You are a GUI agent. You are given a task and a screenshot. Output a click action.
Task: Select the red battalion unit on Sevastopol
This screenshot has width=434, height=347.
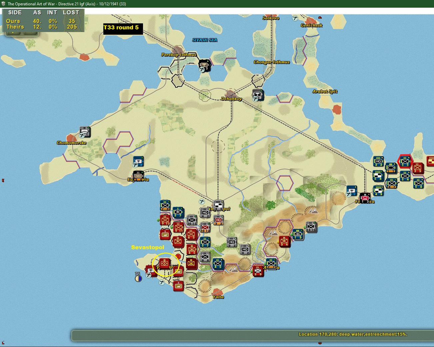pyautogui.click(x=164, y=264)
